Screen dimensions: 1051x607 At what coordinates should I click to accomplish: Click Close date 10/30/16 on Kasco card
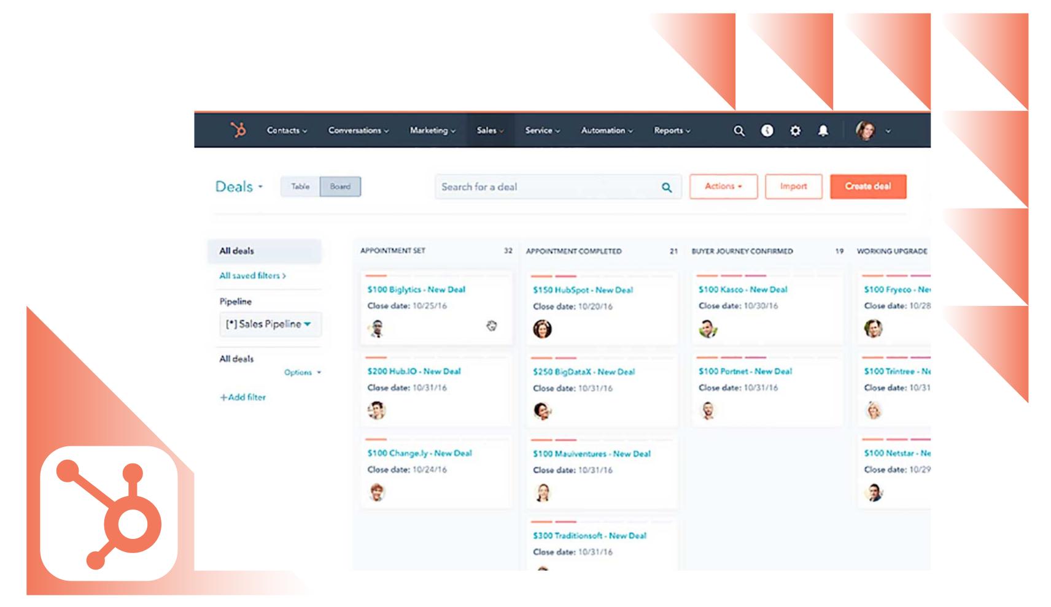coord(738,306)
